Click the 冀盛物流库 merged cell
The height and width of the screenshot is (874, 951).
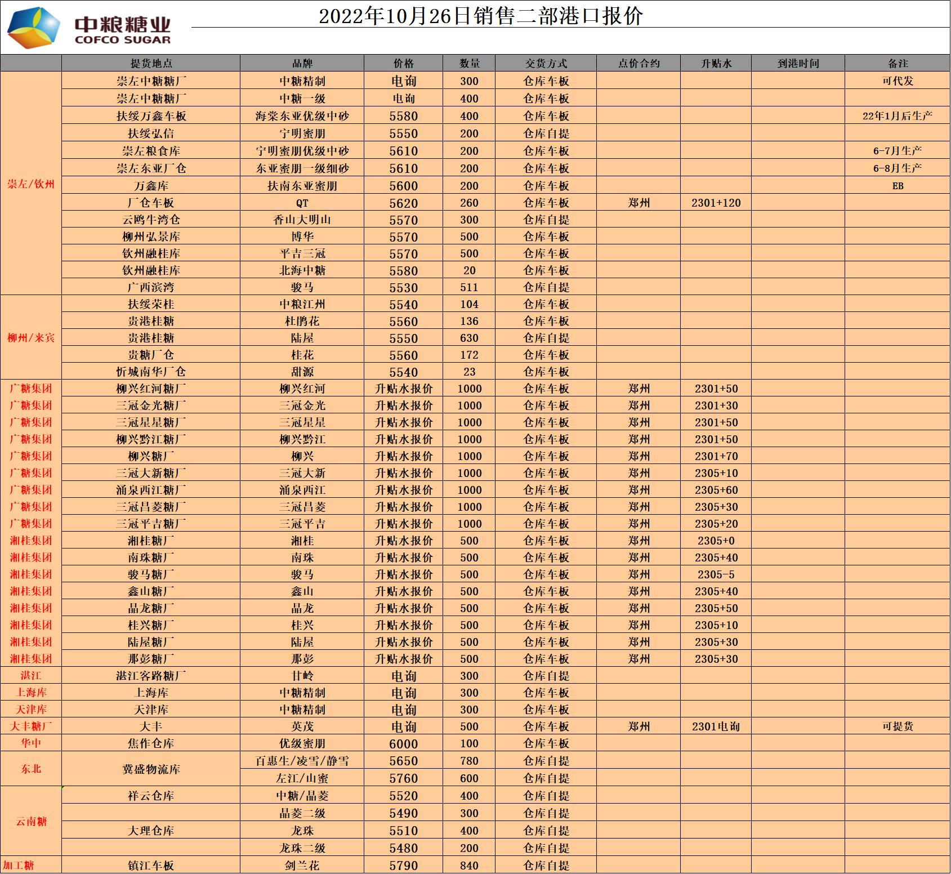[x=151, y=769]
